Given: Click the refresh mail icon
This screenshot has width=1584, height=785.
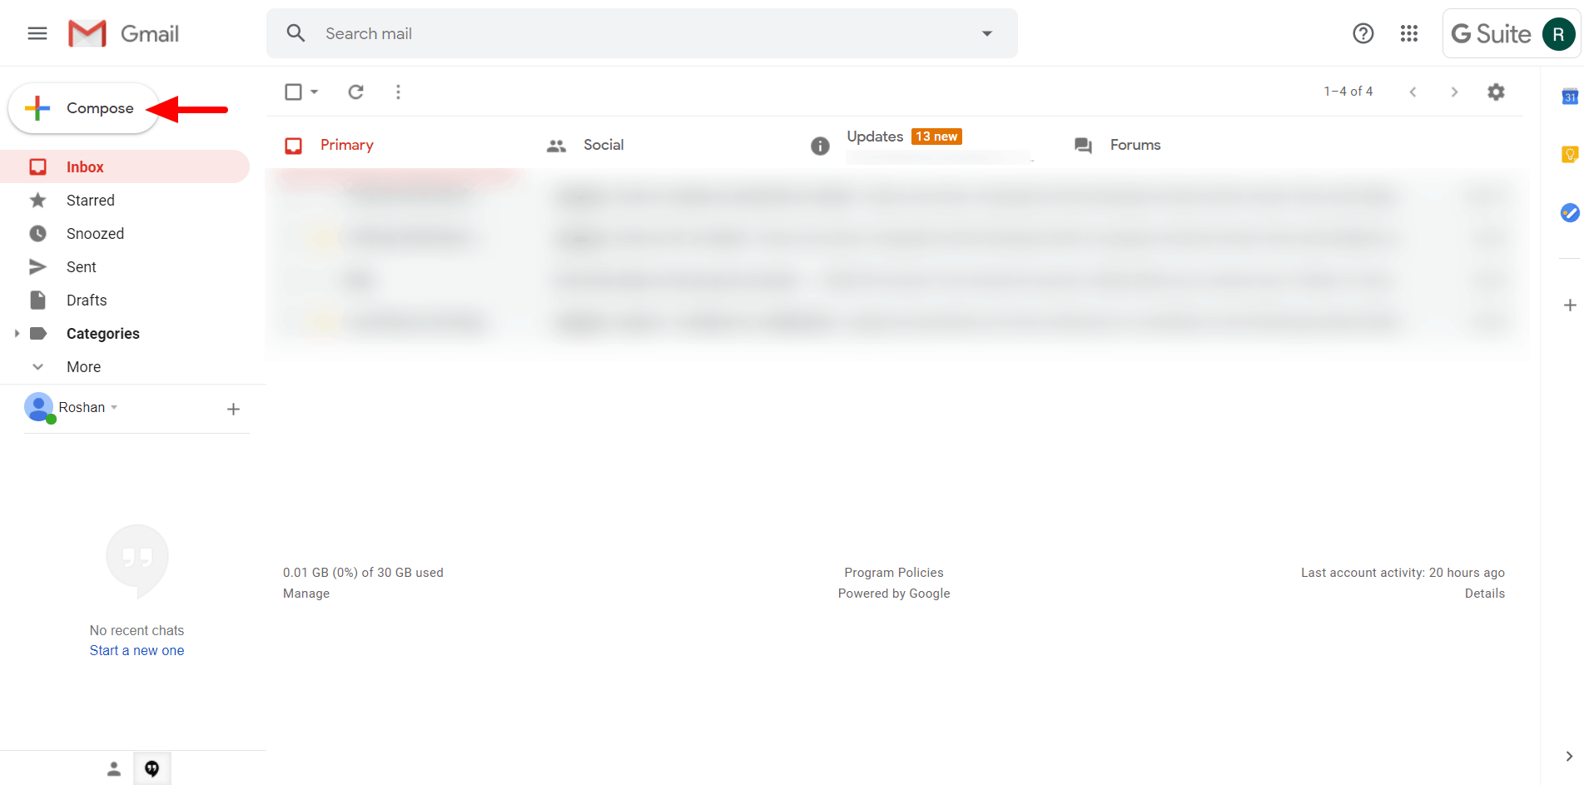Looking at the screenshot, I should (355, 92).
